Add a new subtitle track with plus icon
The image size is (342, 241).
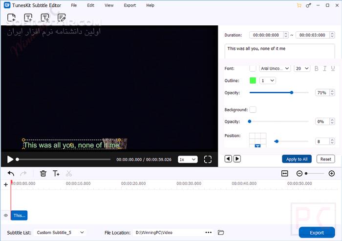[x=6, y=185]
